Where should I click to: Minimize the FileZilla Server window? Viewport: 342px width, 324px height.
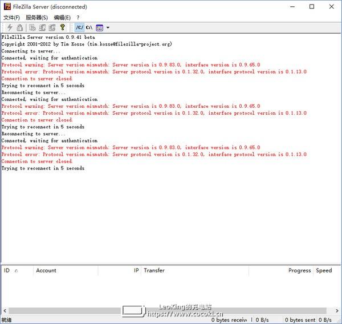click(x=292, y=6)
